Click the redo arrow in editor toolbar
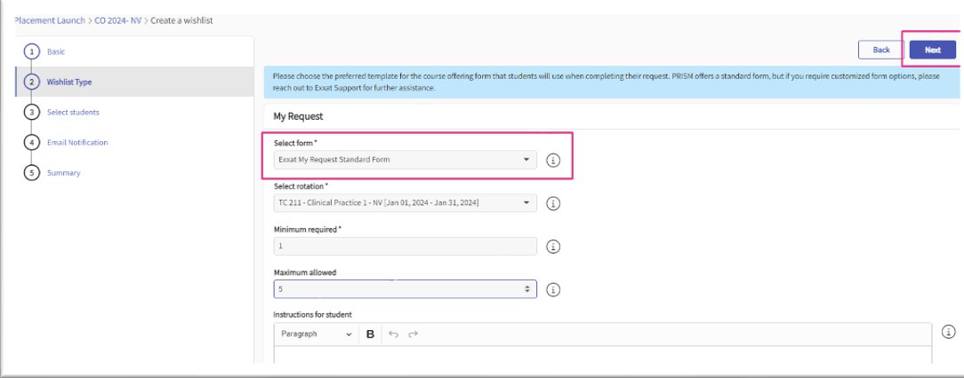 [x=413, y=335]
